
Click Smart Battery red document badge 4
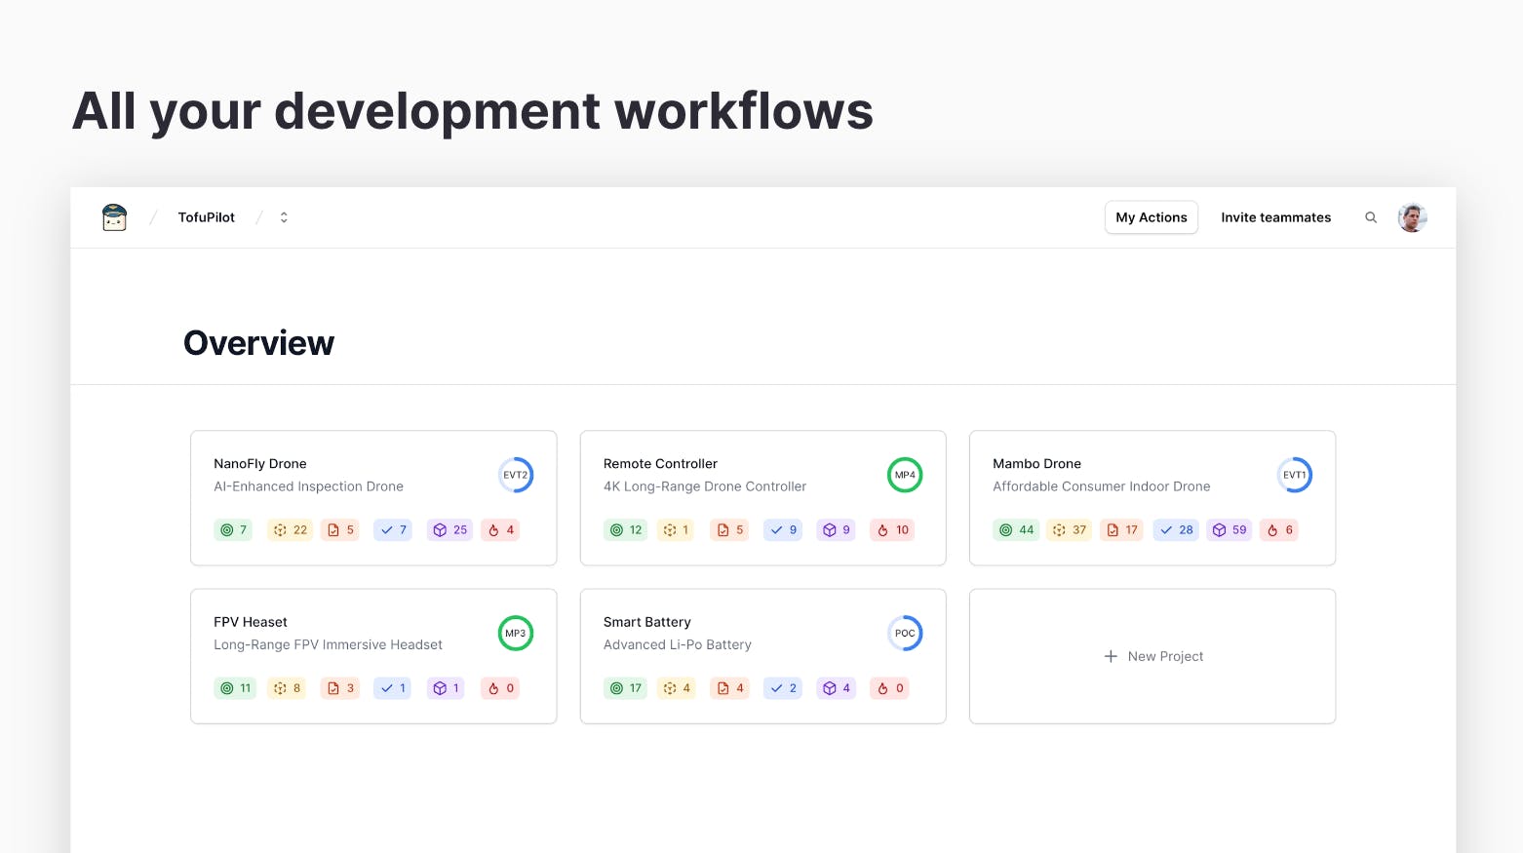730,688
